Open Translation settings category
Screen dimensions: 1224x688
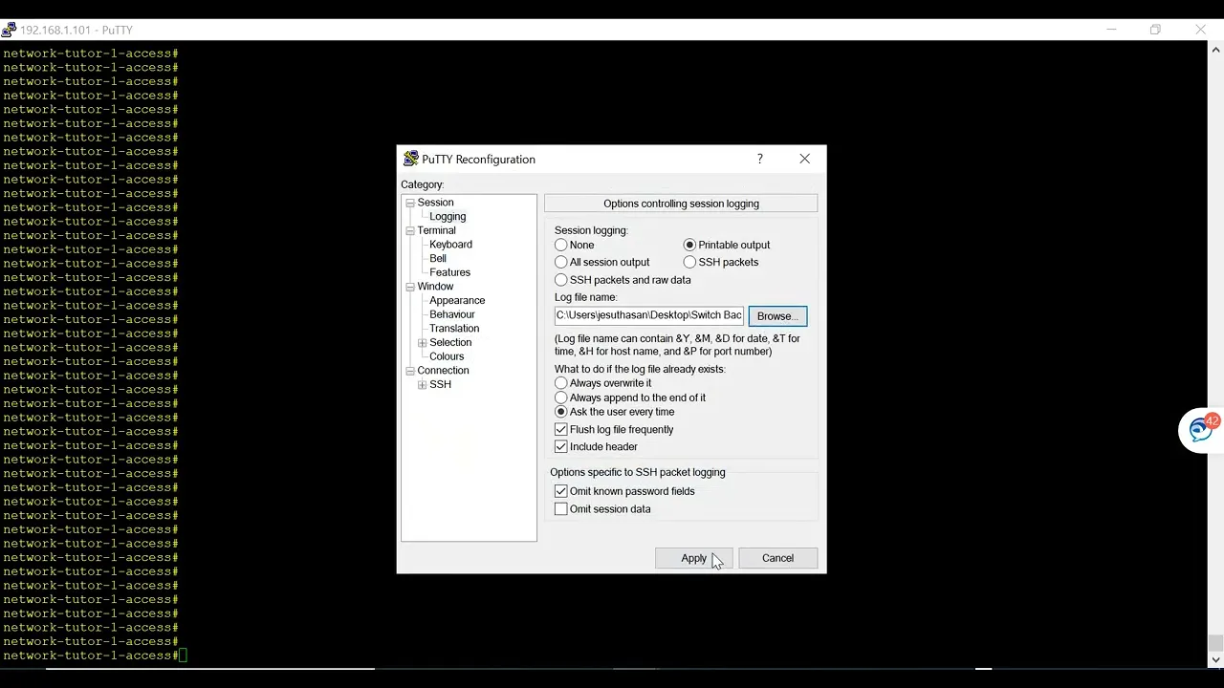click(454, 328)
